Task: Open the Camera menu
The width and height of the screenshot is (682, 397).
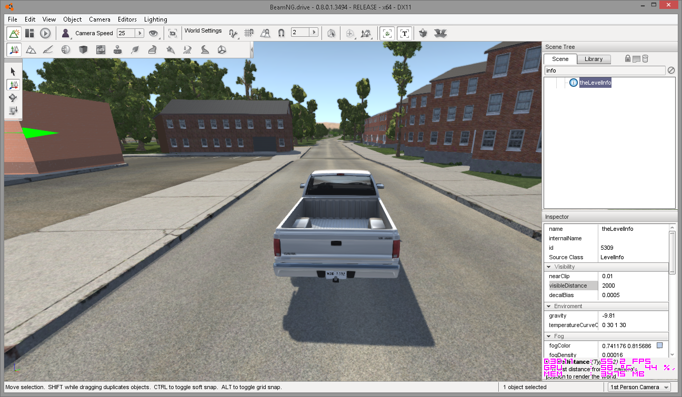Action: click(x=99, y=19)
